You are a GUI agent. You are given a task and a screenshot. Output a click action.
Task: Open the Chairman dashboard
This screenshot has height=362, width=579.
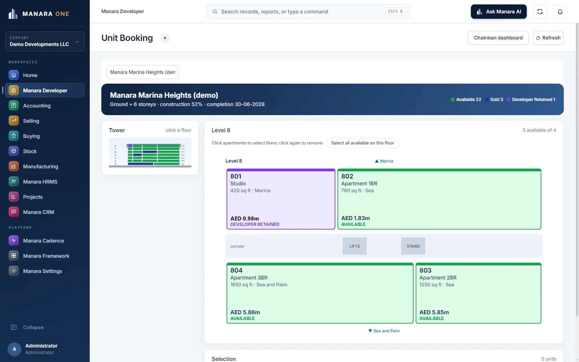(498, 38)
